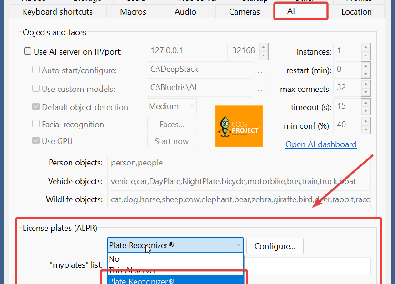
Task: Click the Wildlife objects text field
Action: click(x=239, y=200)
